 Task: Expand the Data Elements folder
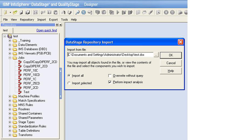click(x=10, y=45)
